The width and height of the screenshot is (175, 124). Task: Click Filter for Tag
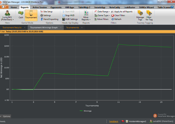pyautogui.click(x=149, y=16)
